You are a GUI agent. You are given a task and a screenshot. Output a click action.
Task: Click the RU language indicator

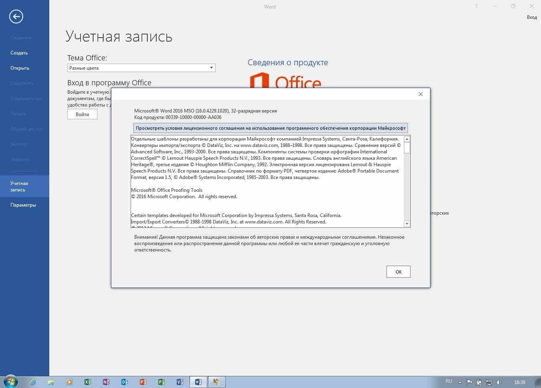coord(449,381)
